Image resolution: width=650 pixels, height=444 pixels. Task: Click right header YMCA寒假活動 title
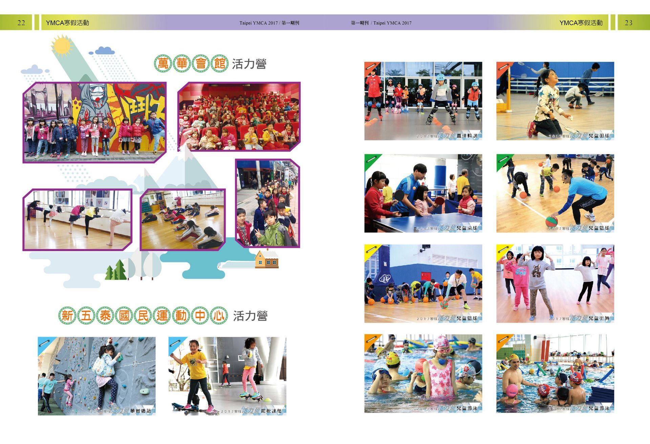pos(581,23)
